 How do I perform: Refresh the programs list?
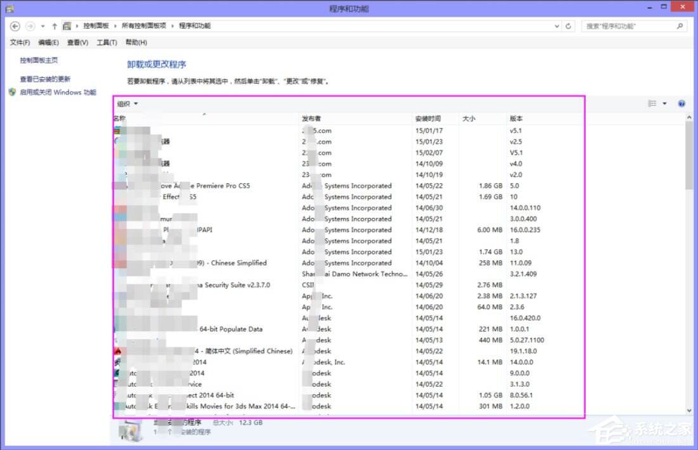coord(568,26)
